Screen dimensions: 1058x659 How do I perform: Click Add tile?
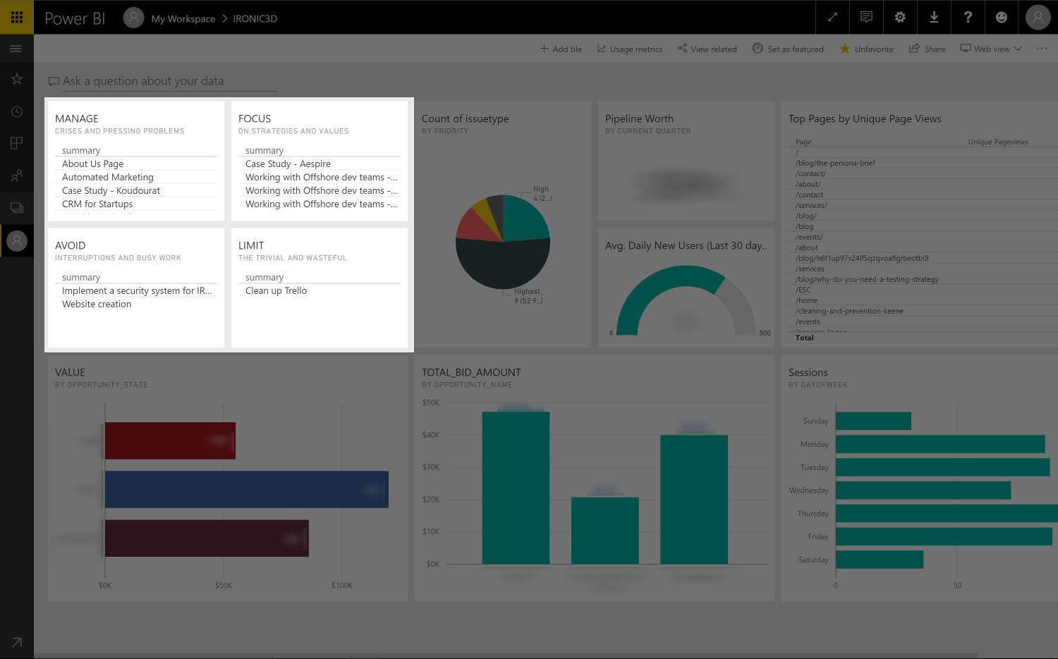[x=561, y=49]
